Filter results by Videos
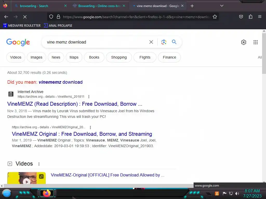 [x=16, y=57]
